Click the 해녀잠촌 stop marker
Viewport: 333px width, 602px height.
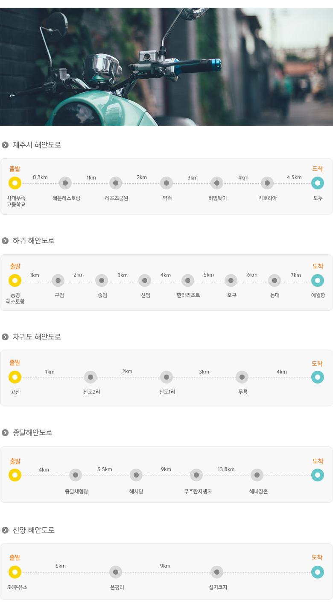pyautogui.click(x=257, y=475)
